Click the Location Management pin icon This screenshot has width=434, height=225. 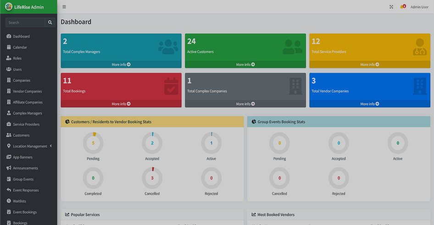[x=9, y=146]
